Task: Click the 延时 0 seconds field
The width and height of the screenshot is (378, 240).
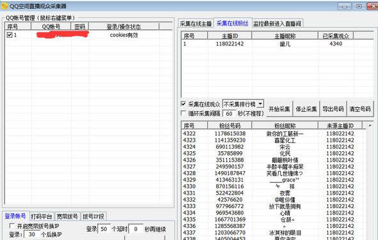Action: [136, 229]
